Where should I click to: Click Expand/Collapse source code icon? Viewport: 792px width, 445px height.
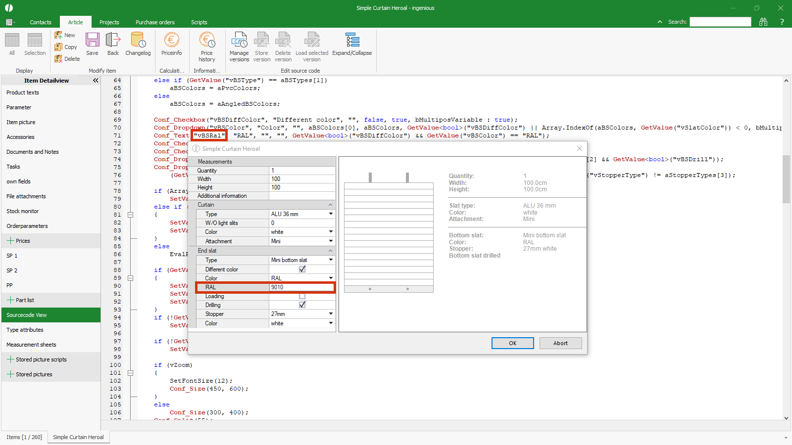(352, 44)
